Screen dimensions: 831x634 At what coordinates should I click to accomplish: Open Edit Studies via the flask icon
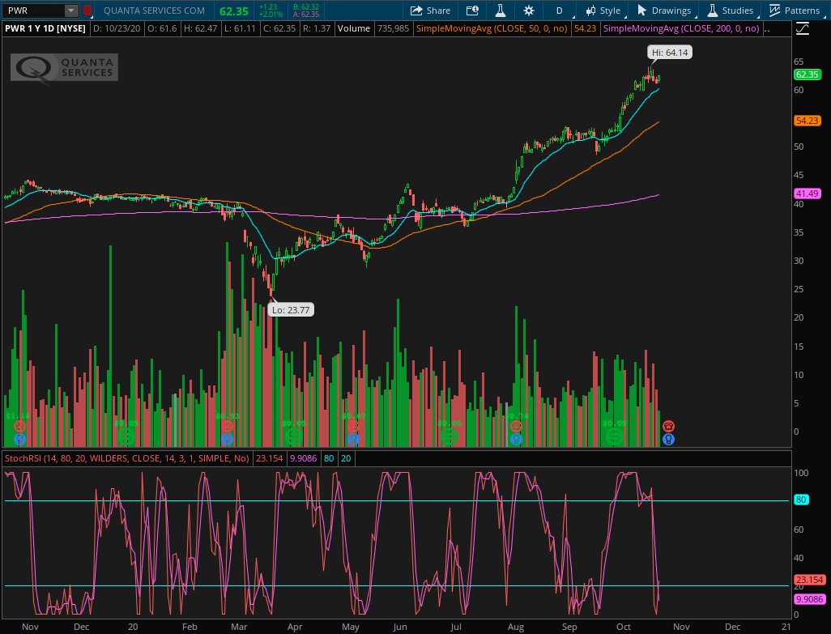coord(500,11)
